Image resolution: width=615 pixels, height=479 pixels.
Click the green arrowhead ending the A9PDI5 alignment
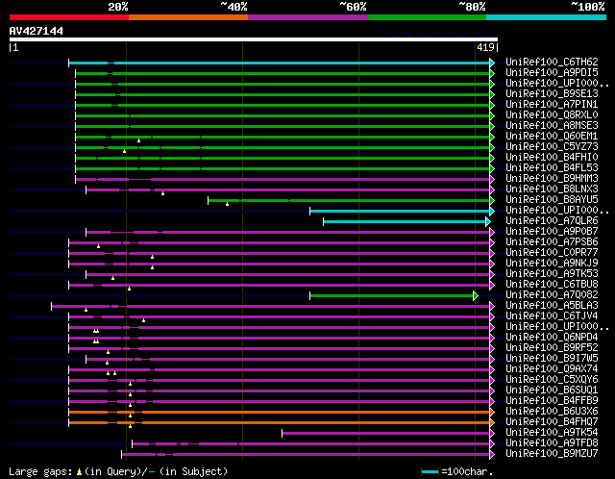492,73
